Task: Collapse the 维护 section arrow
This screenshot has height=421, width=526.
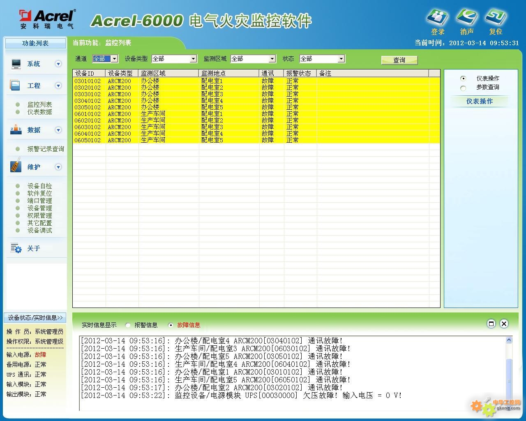Action: [58, 167]
